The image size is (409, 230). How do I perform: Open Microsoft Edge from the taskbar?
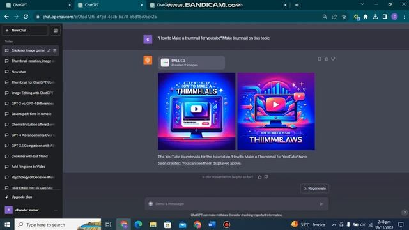click(138, 224)
